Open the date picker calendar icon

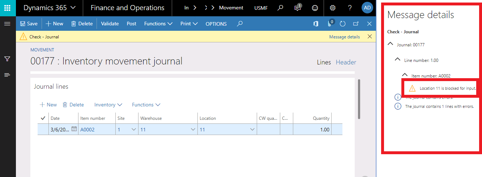74,129
